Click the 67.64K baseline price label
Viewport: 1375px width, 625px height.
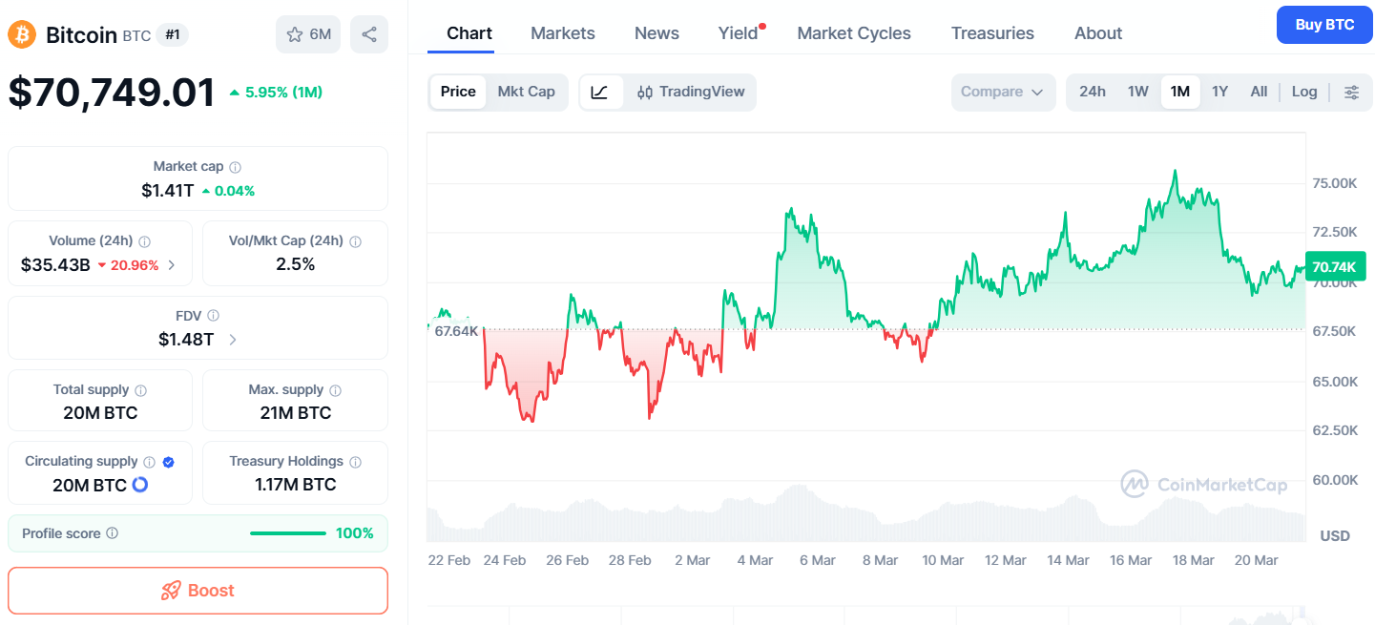[x=456, y=331]
